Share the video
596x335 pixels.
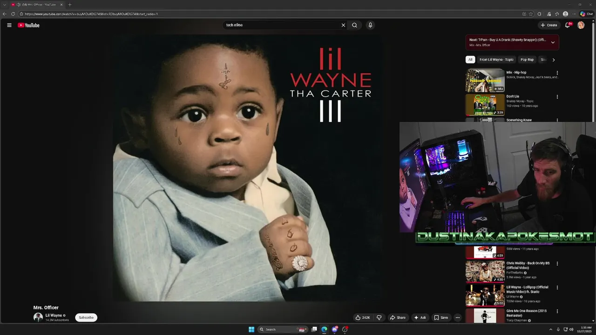[398, 318]
